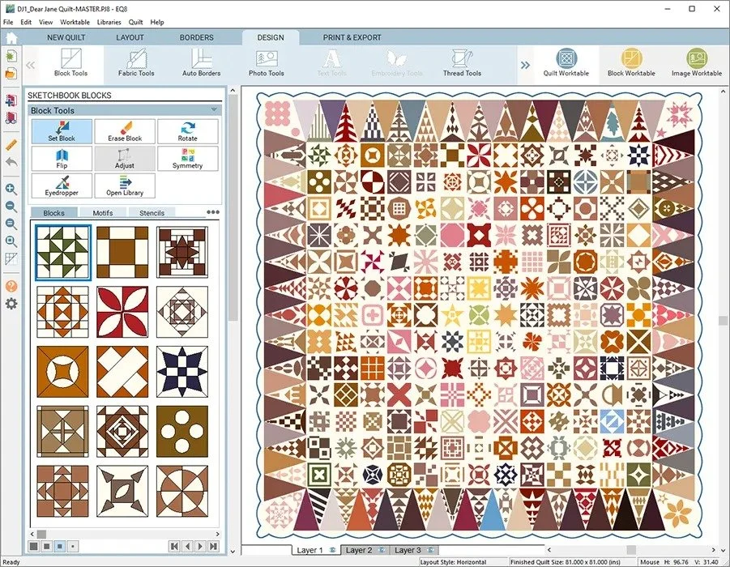
Task: View the Project Sketchbook icon
Action: pos(11,117)
